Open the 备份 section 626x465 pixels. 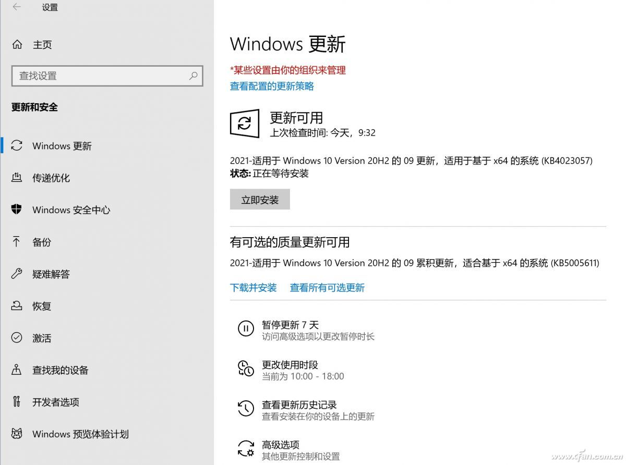pos(42,242)
